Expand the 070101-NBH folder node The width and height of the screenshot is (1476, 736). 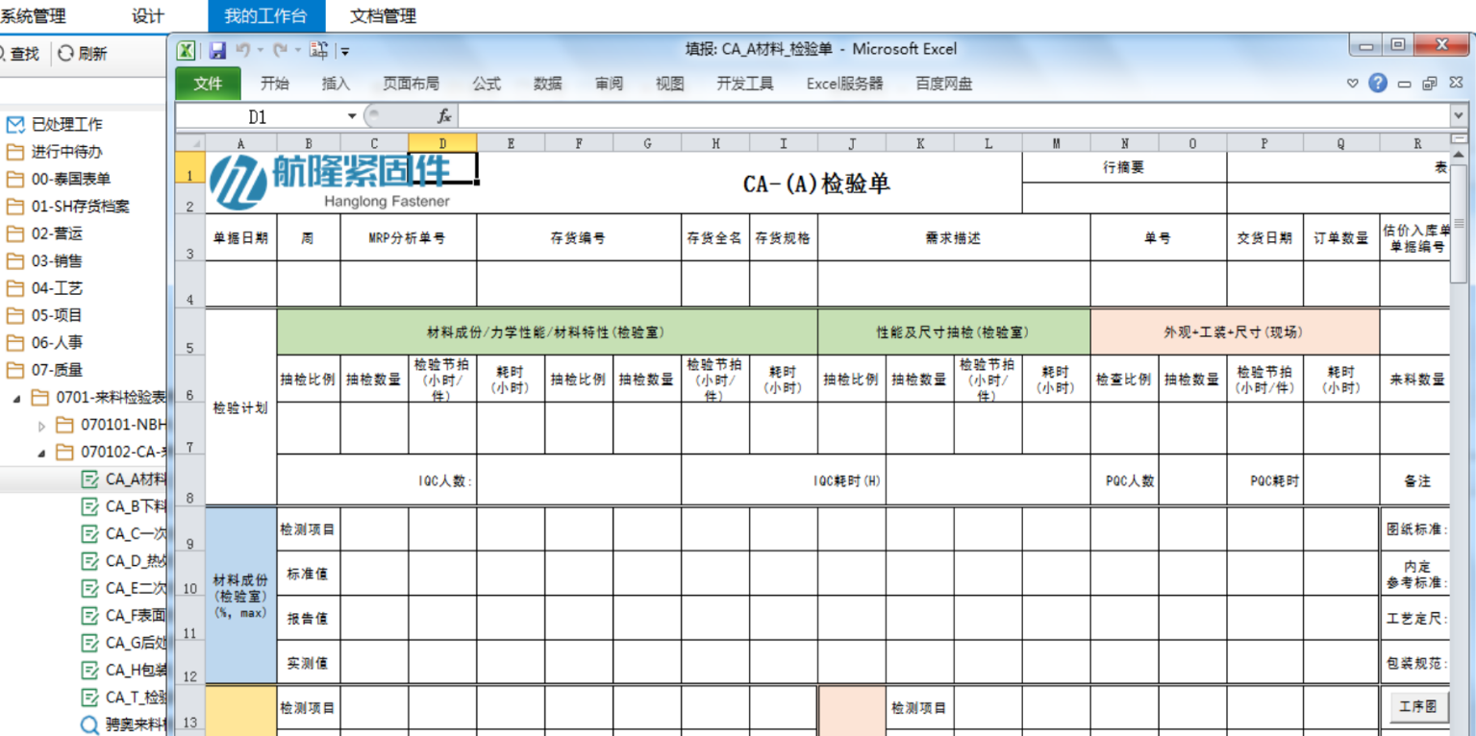point(41,425)
